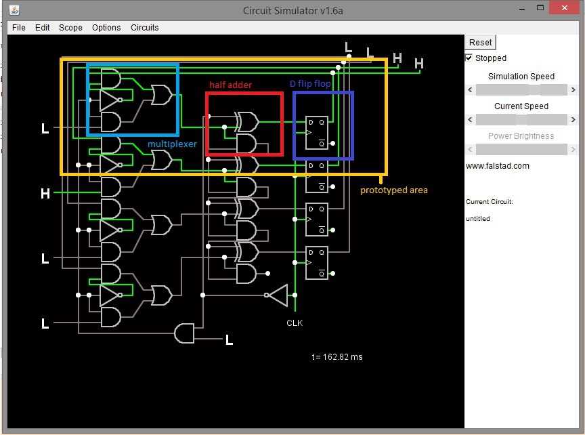Click Current Speed left arrow
Viewport: 585px width, 435px height.
tap(470, 119)
